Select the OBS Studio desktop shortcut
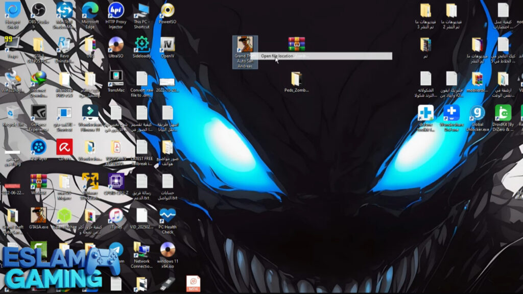This screenshot has height=294, width=523. [38, 10]
